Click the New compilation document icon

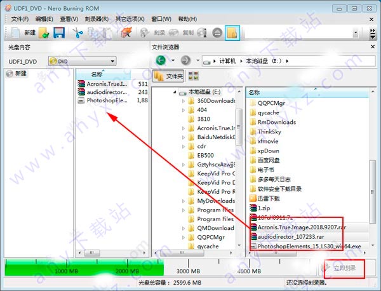15,32
